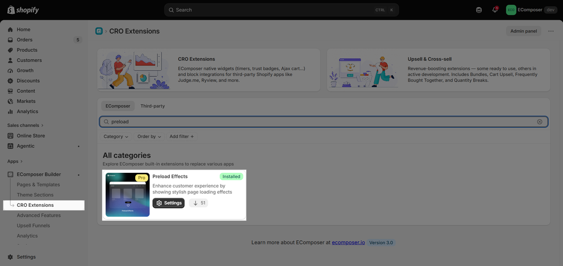Viewport: 563px width, 266px height.
Task: Click the Preload Effects title
Action: [x=170, y=177]
